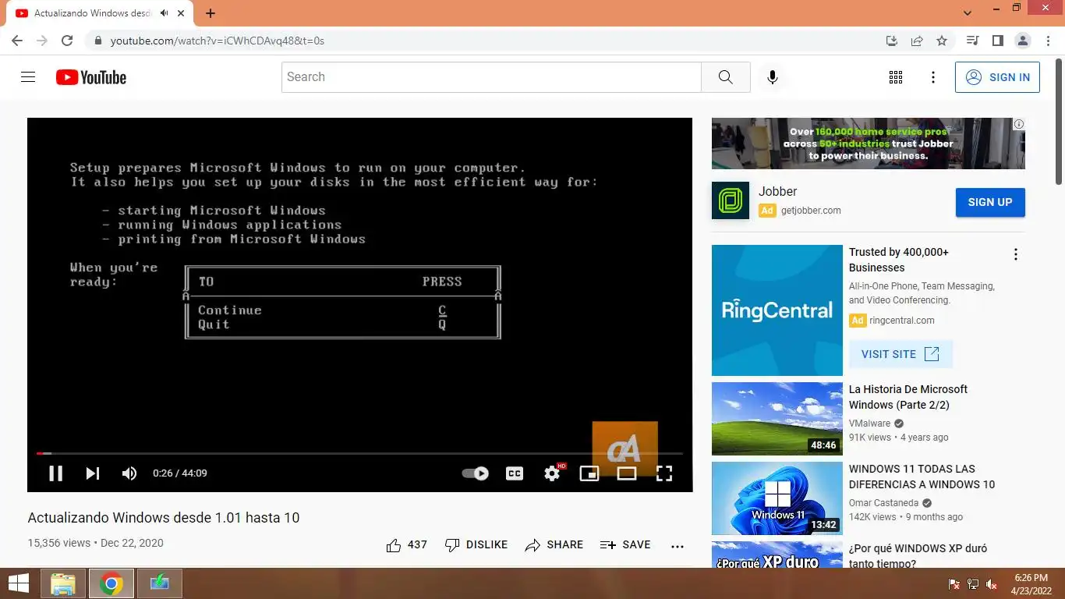
Task: Open RingCentral ad options menu
Action: tap(1015, 254)
